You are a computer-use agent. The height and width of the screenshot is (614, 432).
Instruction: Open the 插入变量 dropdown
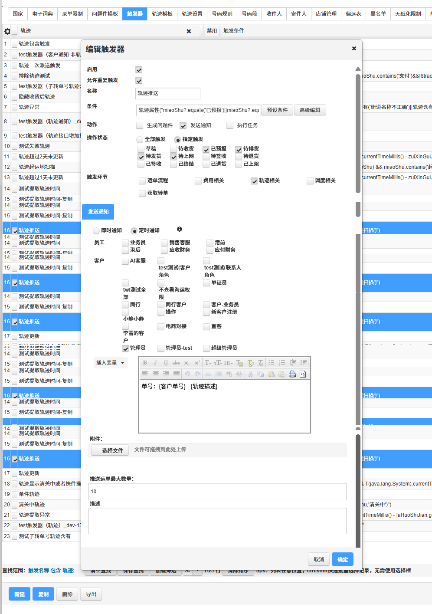(x=111, y=363)
